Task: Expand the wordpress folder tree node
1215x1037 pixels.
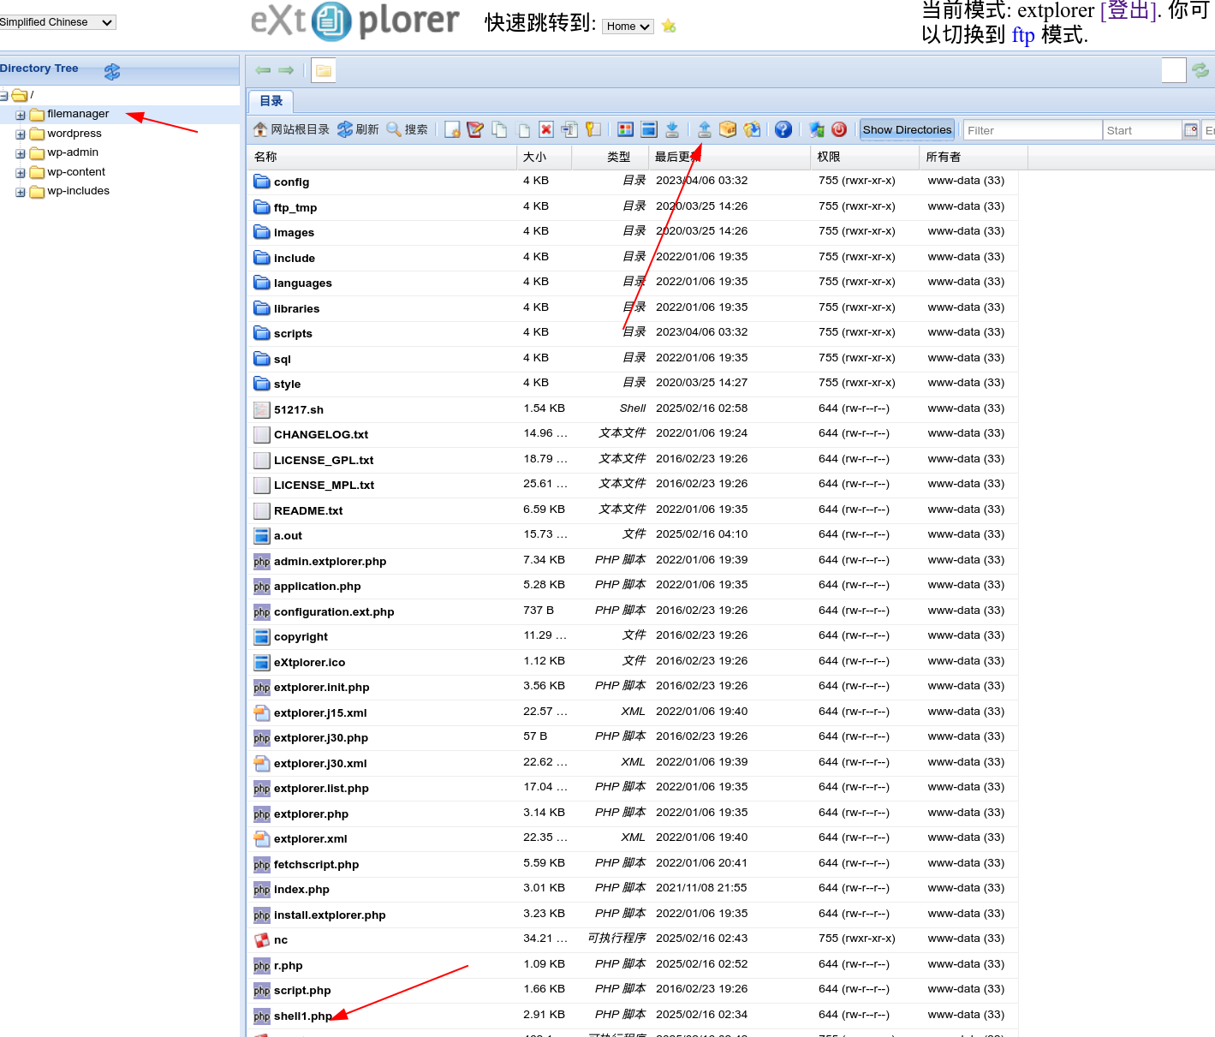Action: click(21, 134)
